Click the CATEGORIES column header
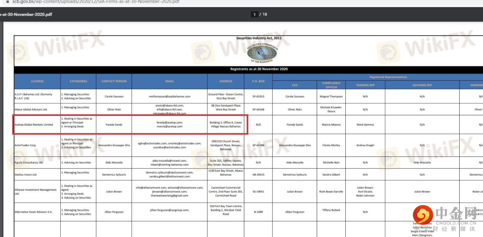 tap(78, 82)
